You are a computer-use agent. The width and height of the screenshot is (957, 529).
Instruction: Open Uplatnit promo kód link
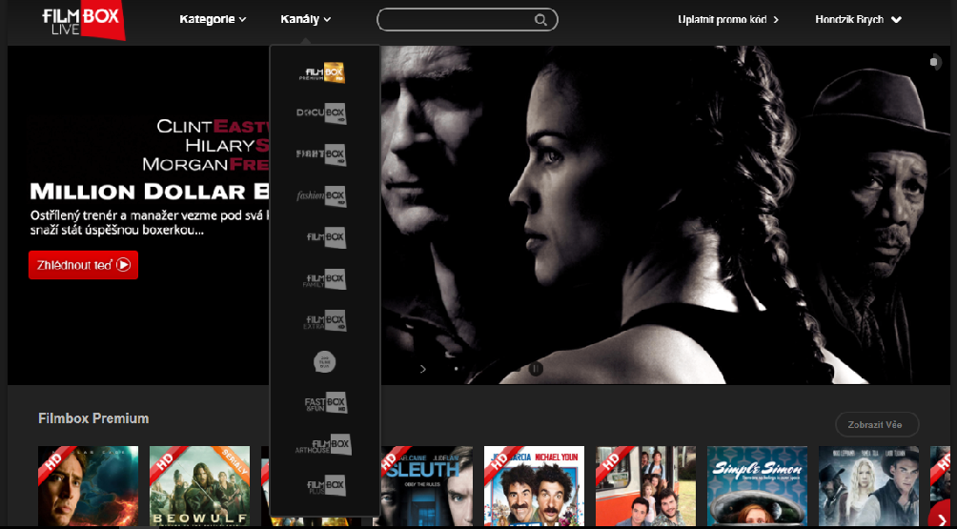pyautogui.click(x=728, y=19)
